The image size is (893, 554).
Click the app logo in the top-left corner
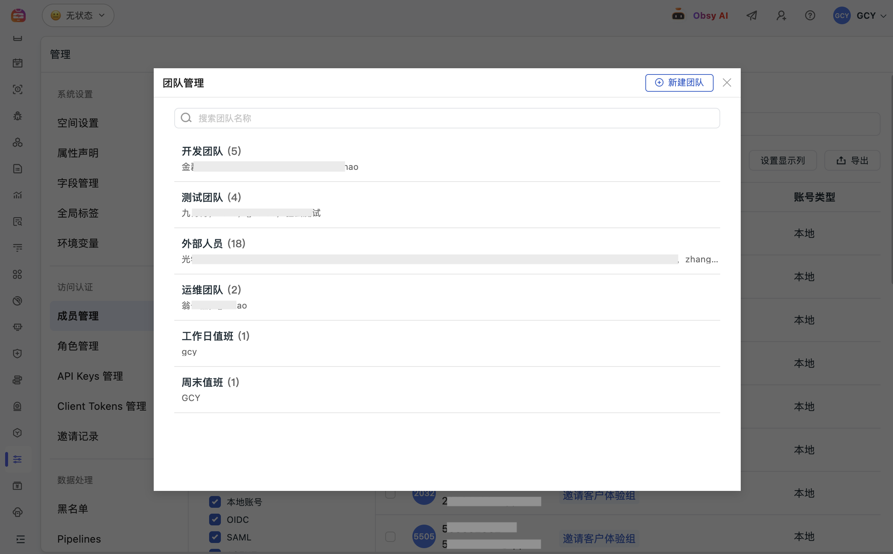18,15
